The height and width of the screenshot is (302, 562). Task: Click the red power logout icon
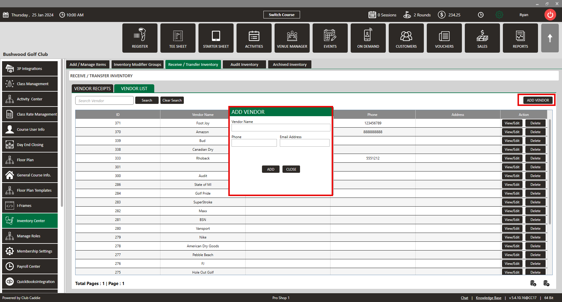click(550, 15)
